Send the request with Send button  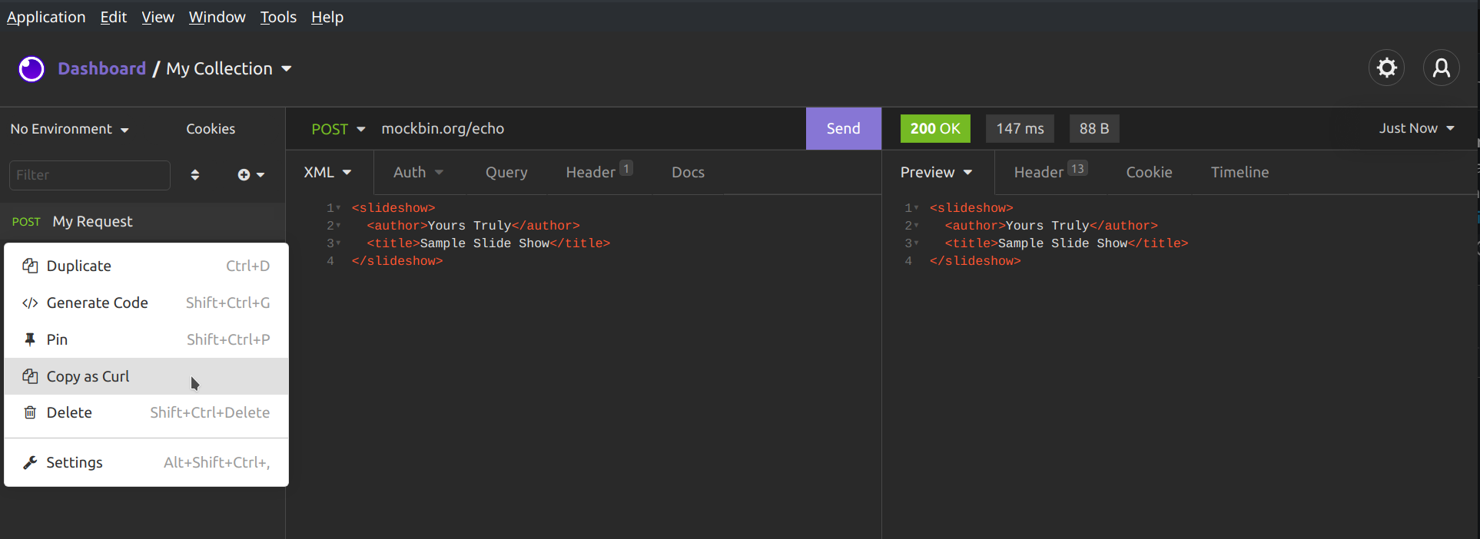(x=843, y=128)
